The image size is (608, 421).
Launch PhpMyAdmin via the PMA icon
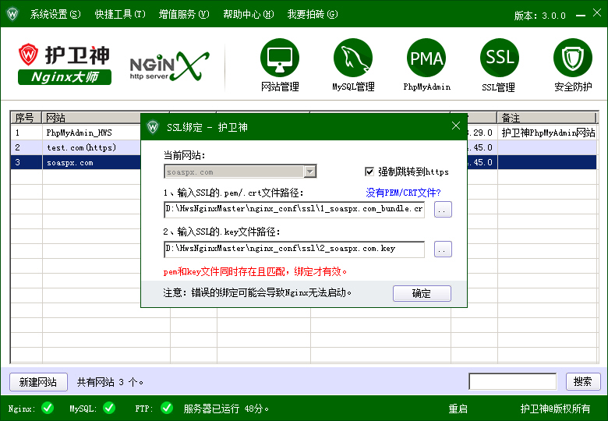[426, 58]
